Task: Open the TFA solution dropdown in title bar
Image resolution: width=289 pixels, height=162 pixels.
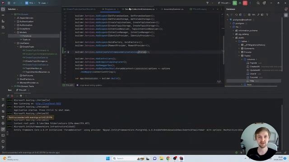Action: tap(30, 3)
